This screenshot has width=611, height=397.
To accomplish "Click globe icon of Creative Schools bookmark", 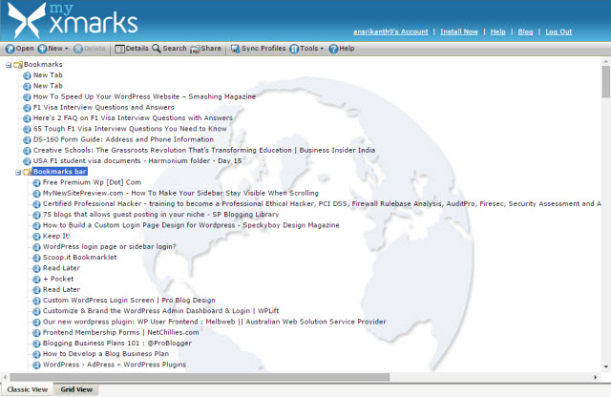I will [27, 151].
